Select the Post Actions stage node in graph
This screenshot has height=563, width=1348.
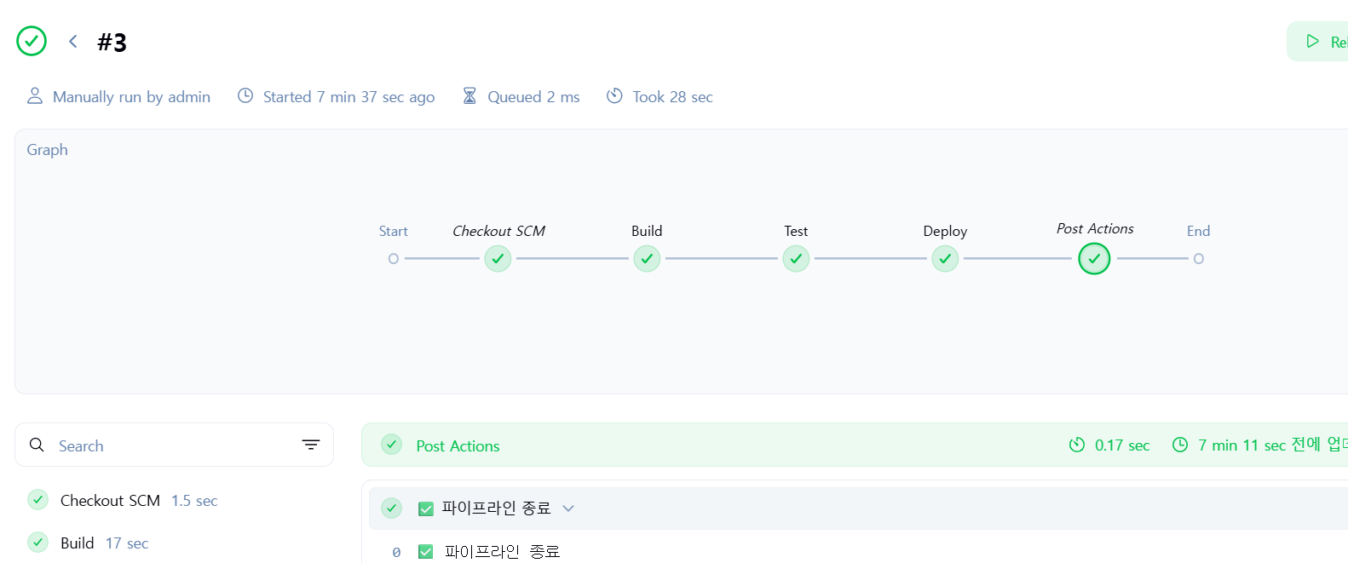(x=1094, y=258)
